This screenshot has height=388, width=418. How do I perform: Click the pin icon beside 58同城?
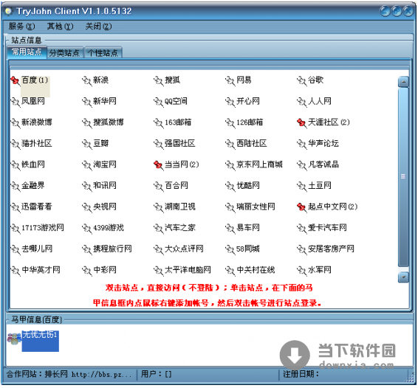pos(230,249)
